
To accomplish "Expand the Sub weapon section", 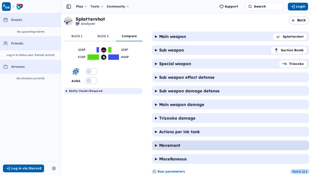I will (x=230, y=50).
